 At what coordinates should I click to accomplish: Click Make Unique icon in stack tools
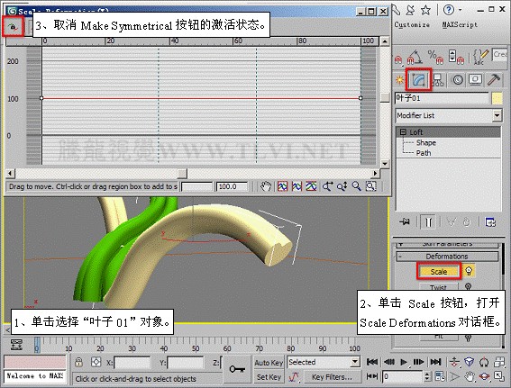(x=452, y=222)
